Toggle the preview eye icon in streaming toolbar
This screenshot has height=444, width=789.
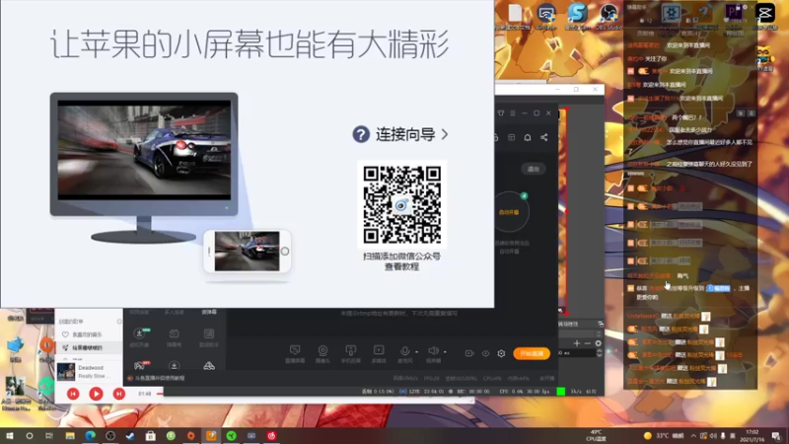click(x=485, y=353)
